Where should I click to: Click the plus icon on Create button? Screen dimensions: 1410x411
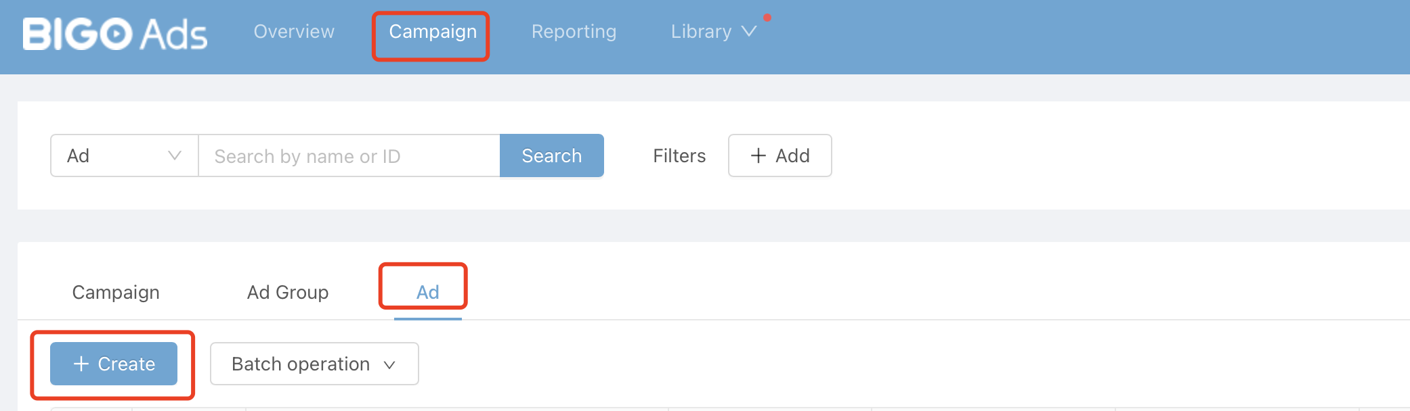click(x=81, y=364)
